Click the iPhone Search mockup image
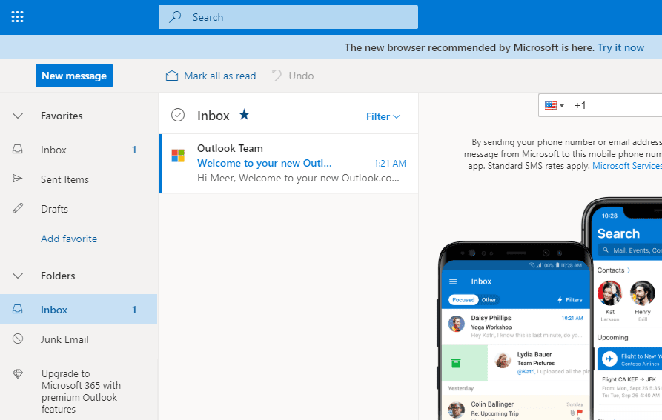 tap(623, 308)
